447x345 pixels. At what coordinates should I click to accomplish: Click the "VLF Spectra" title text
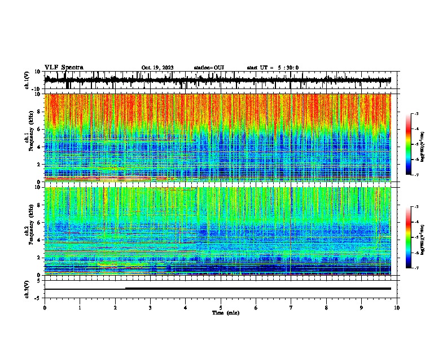(64, 68)
